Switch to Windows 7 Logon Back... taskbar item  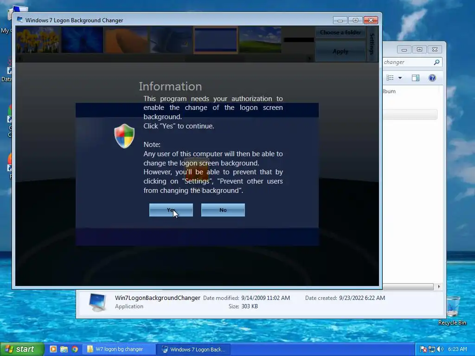[194, 350]
